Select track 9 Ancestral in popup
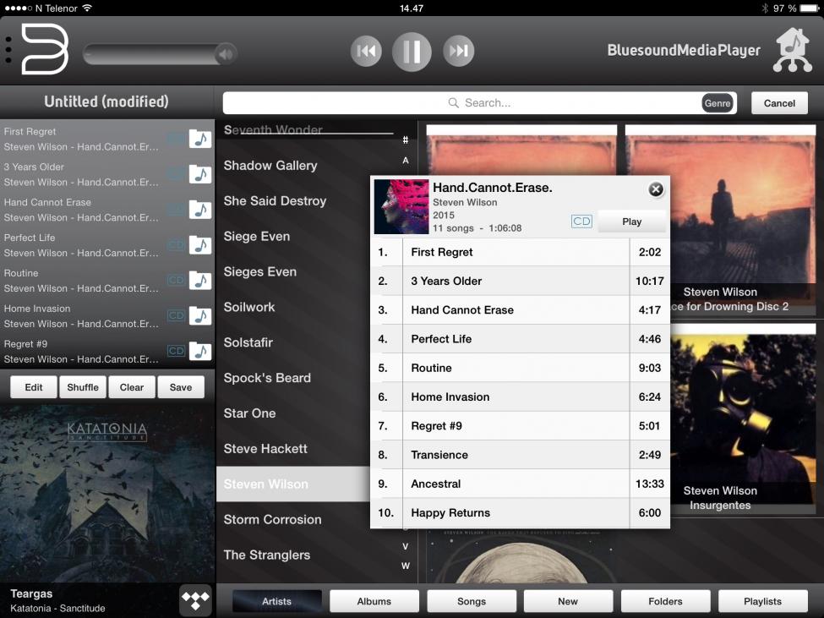Screen dimensions: 824x618 (x=521, y=484)
